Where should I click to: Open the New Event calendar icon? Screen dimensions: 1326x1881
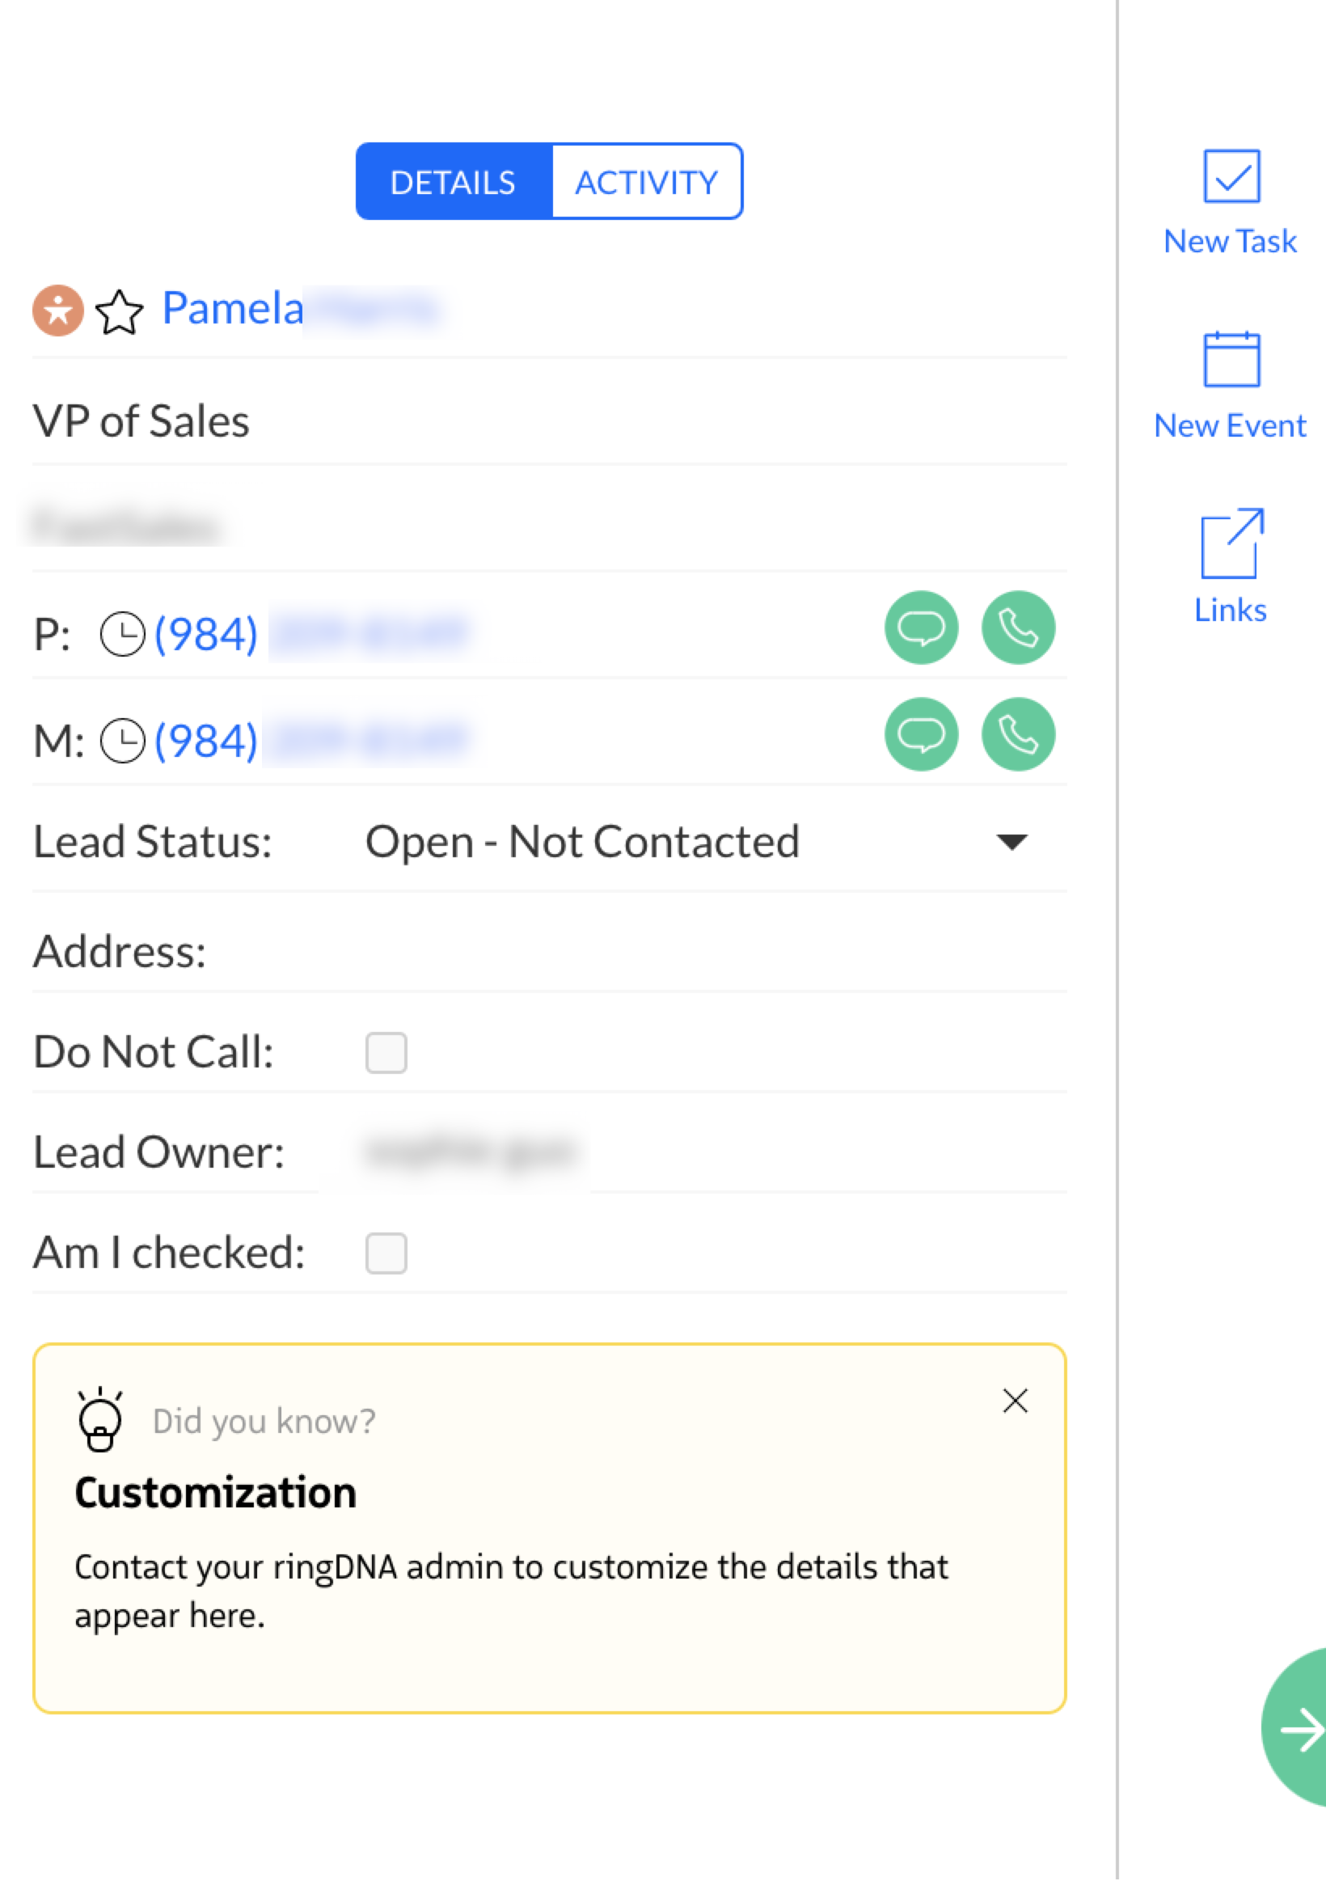(x=1231, y=359)
